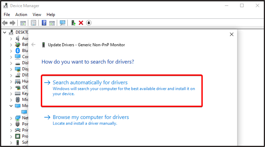Expand the DVD drives category chevron
Screen dimensions: 265x147
11,75
